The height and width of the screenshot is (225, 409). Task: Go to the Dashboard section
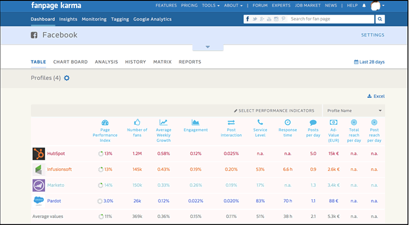point(43,19)
